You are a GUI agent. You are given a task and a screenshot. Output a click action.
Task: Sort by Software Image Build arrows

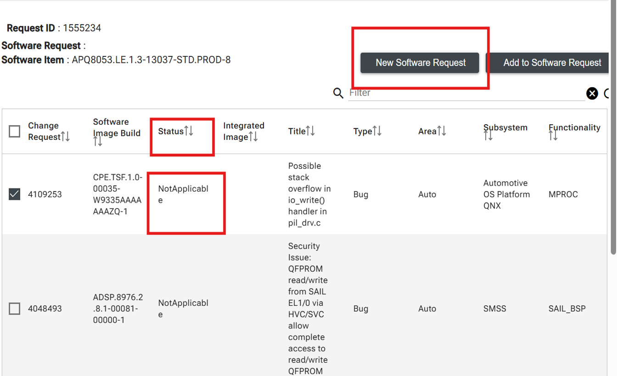(x=98, y=142)
